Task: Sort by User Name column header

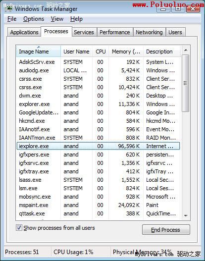Action: pyautogui.click(x=76, y=52)
